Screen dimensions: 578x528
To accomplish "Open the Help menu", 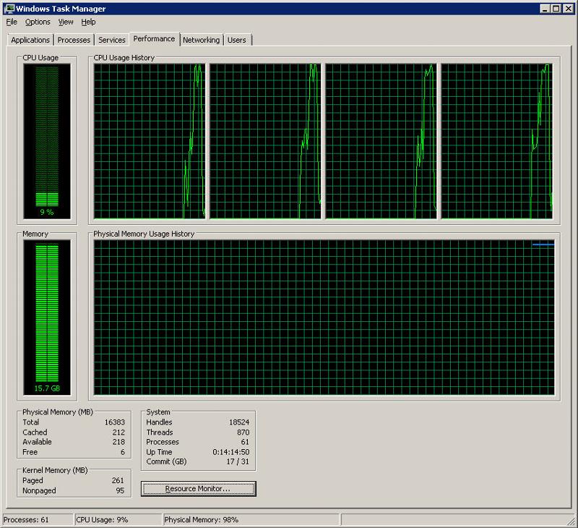I will [x=88, y=22].
